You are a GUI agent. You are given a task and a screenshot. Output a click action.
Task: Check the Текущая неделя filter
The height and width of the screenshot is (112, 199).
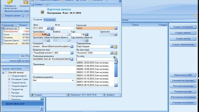9,76
